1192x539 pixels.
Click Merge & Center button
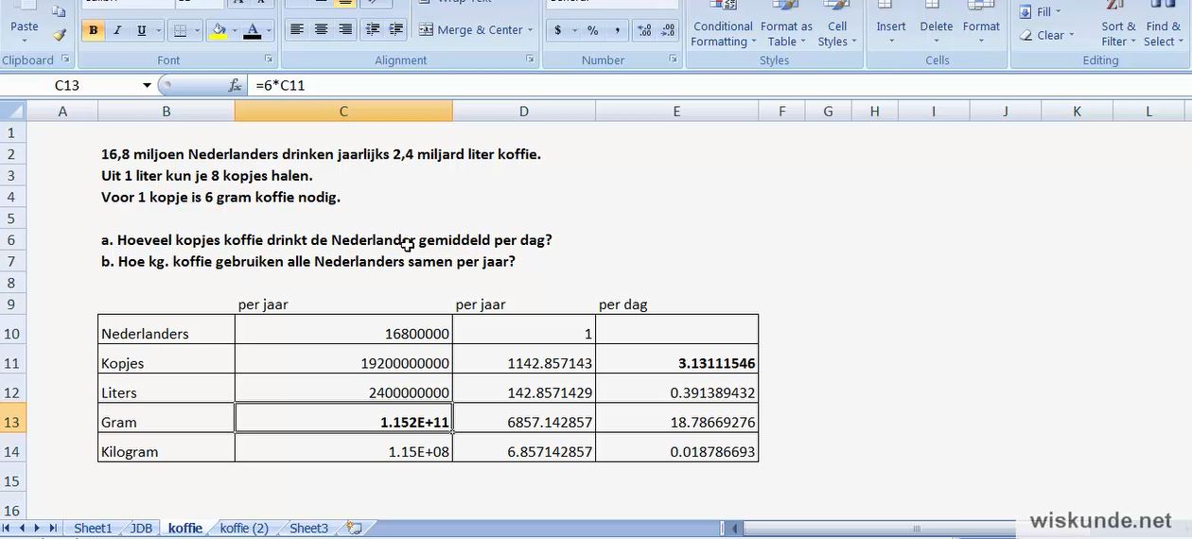pos(470,30)
